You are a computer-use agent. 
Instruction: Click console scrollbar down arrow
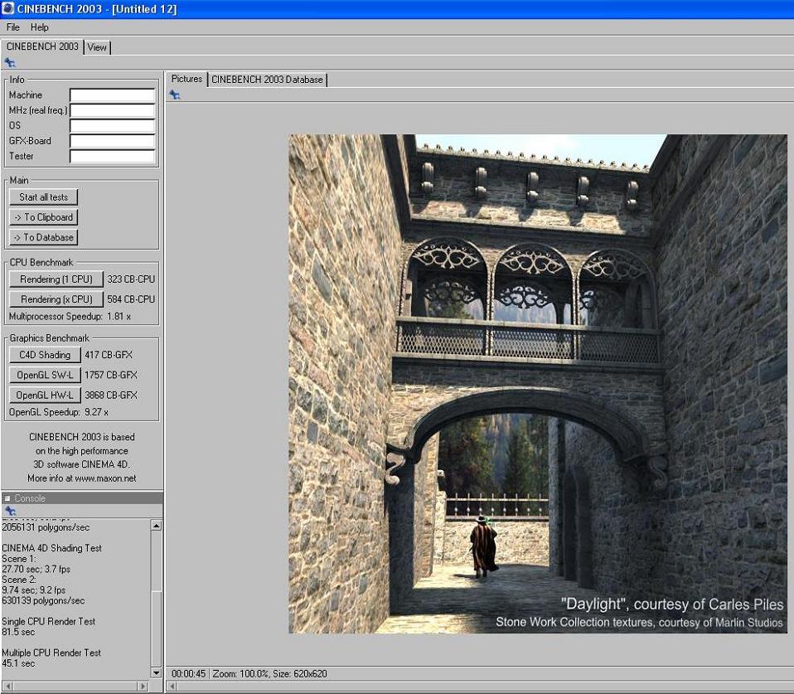coord(157,672)
